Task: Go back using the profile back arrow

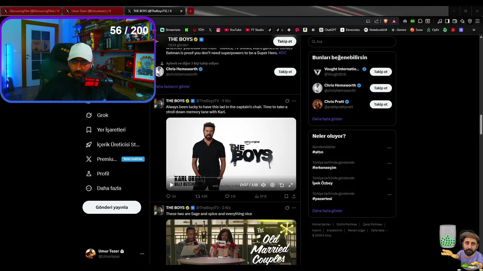Action: [157, 41]
